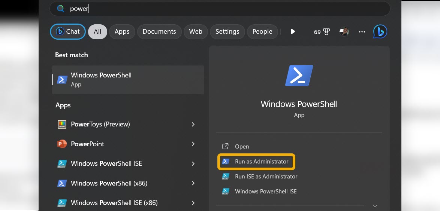This screenshot has height=211, width=440.
Task: Click 'Windows PowerShell' title in preview pane
Action: (299, 104)
